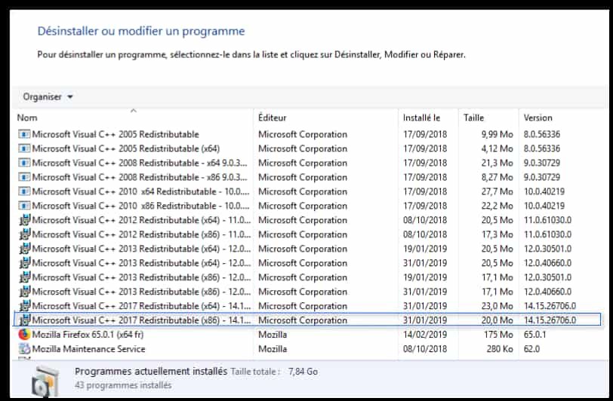Image resolution: width=613 pixels, height=401 pixels.
Task: Click the '43 programmes installés' status text
Action: click(x=123, y=385)
